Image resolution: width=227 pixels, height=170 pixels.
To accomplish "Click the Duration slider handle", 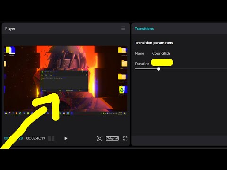I will (159, 69).
